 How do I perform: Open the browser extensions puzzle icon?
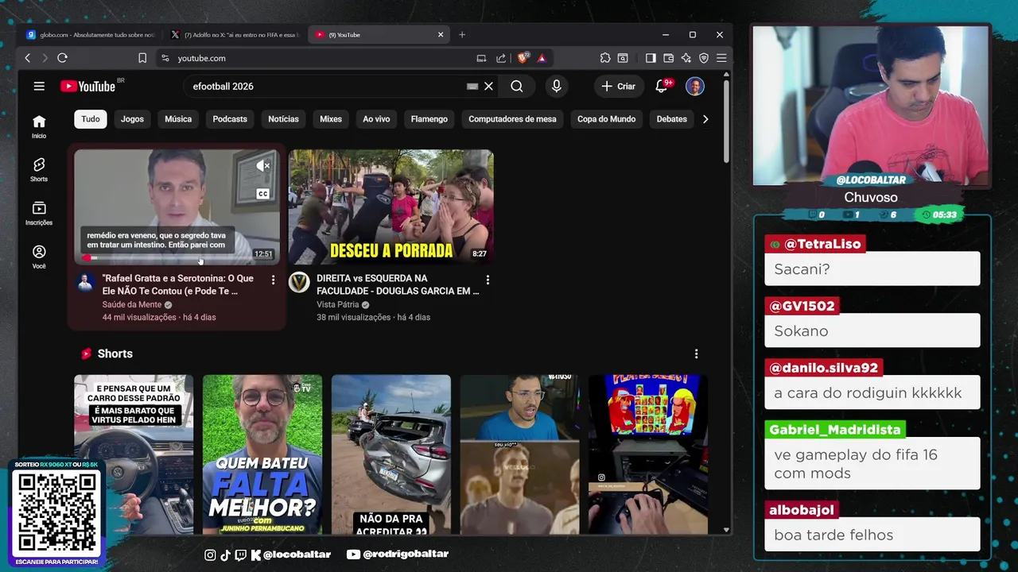tap(605, 58)
